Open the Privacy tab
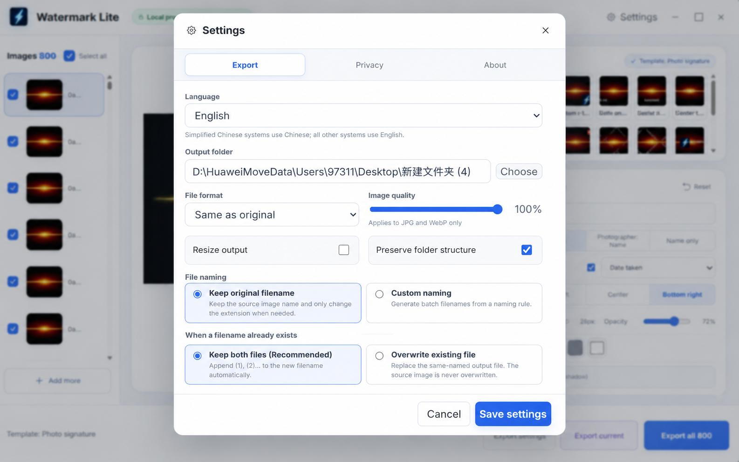This screenshot has height=462, width=739. [369, 65]
